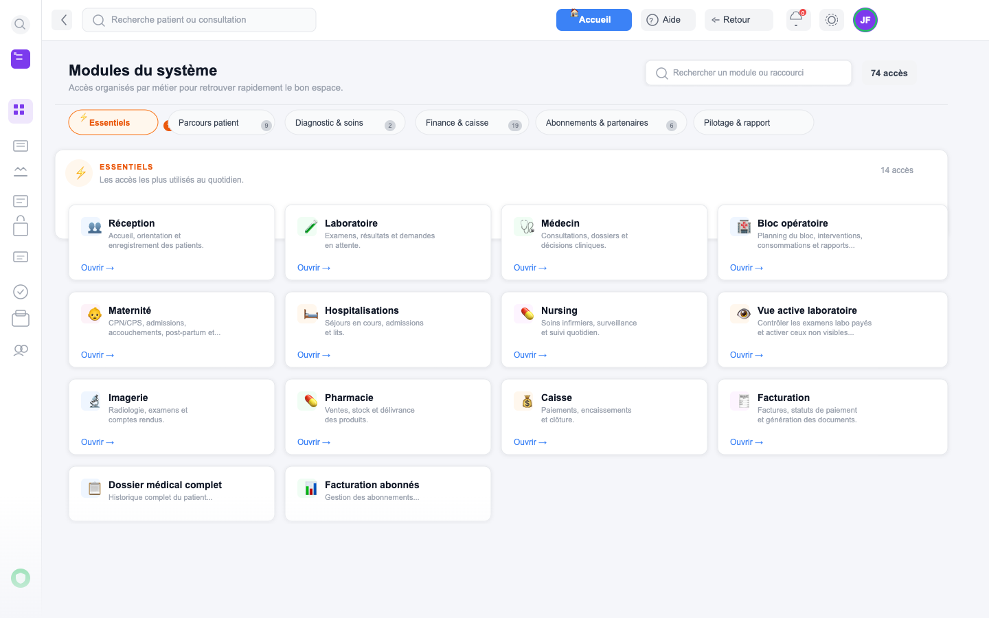
Task: Follow the Ouvrir link in the Pharmacie card
Action: pyautogui.click(x=314, y=442)
